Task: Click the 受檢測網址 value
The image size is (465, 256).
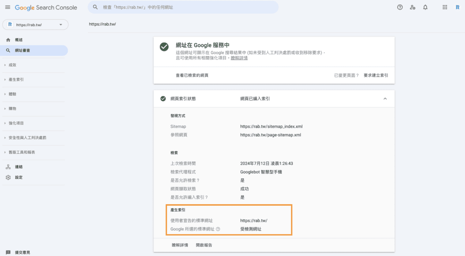Action: pos(251,229)
